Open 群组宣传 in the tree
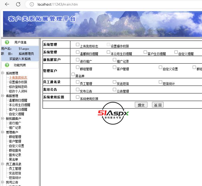 coord(15,150)
